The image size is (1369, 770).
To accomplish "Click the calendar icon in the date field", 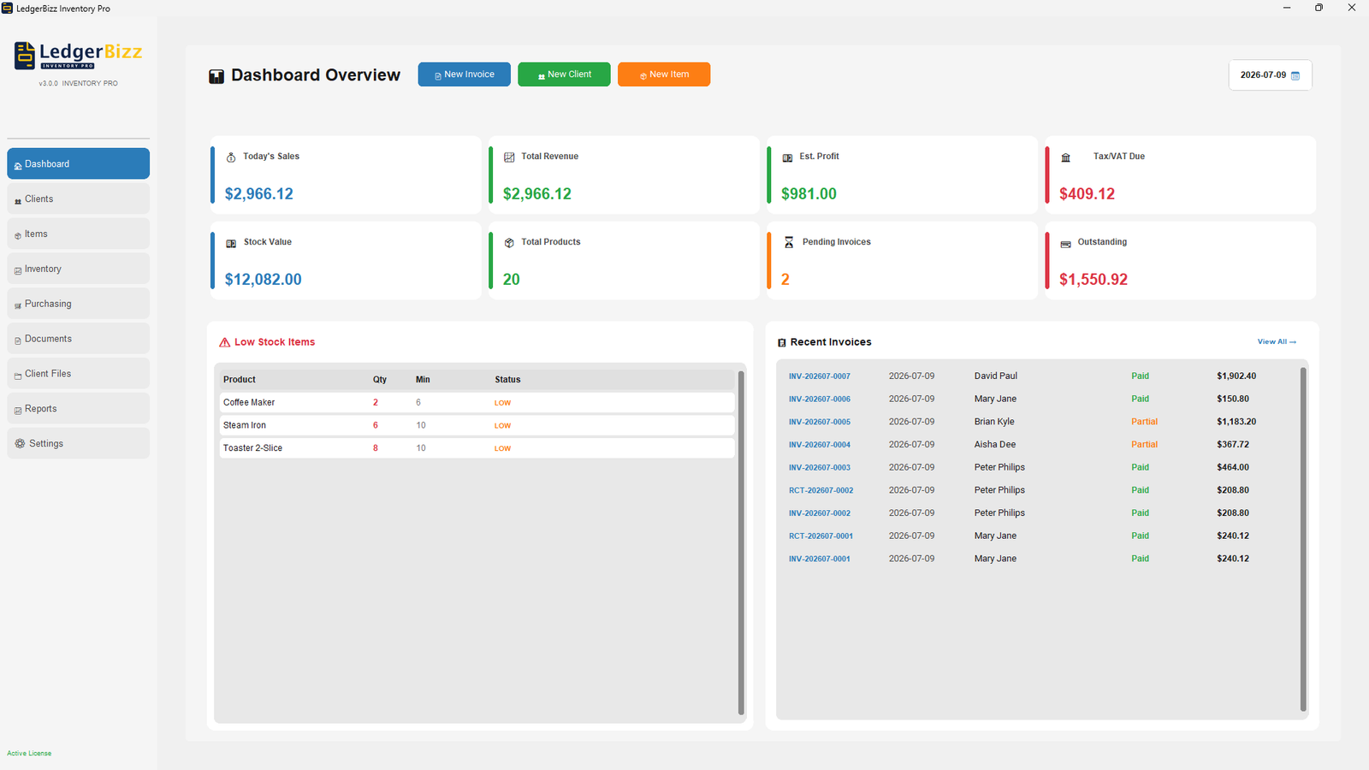I will click(x=1295, y=76).
